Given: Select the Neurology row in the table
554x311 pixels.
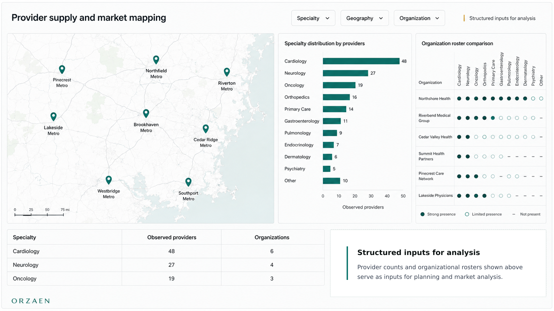Looking at the screenshot, I should point(166,265).
